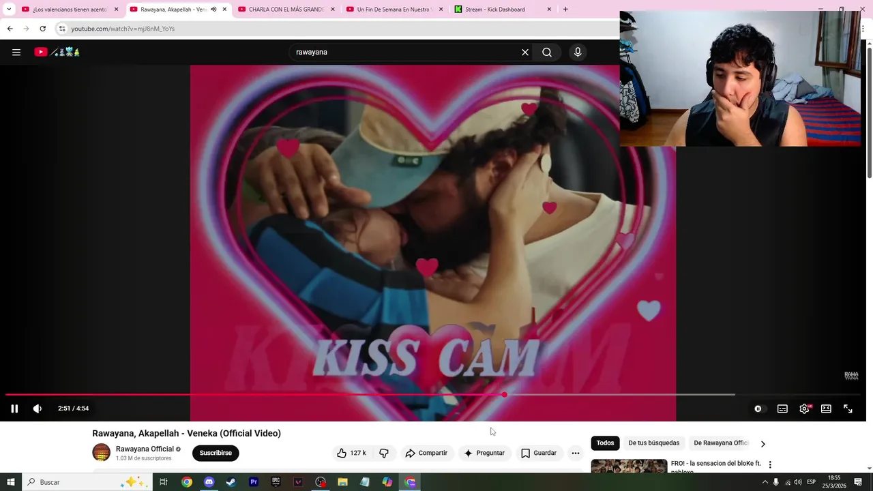Click the red progress bar scrubber
Image resolution: width=873 pixels, height=491 pixels.
pos(504,395)
